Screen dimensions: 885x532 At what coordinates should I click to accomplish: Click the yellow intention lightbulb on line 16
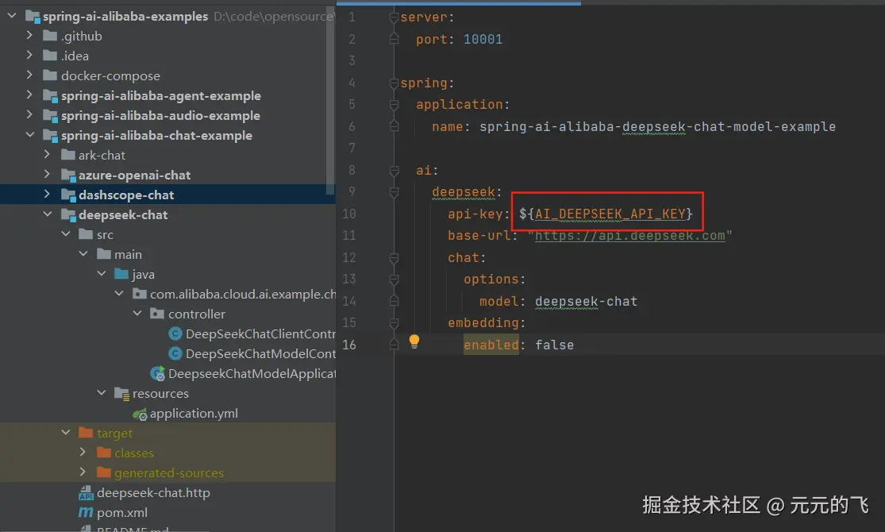414,341
